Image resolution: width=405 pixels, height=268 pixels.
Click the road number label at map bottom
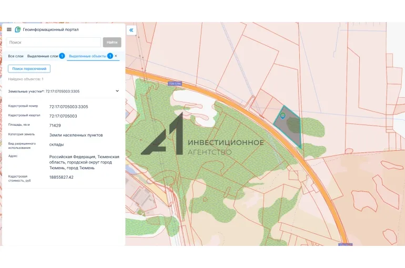345,244
